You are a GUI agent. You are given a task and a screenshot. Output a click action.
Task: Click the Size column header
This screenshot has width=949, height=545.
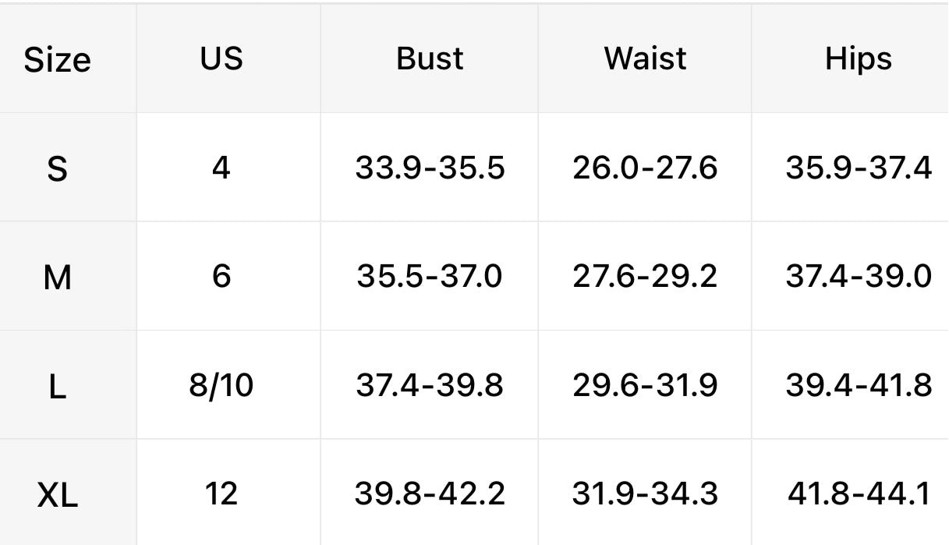coord(57,59)
